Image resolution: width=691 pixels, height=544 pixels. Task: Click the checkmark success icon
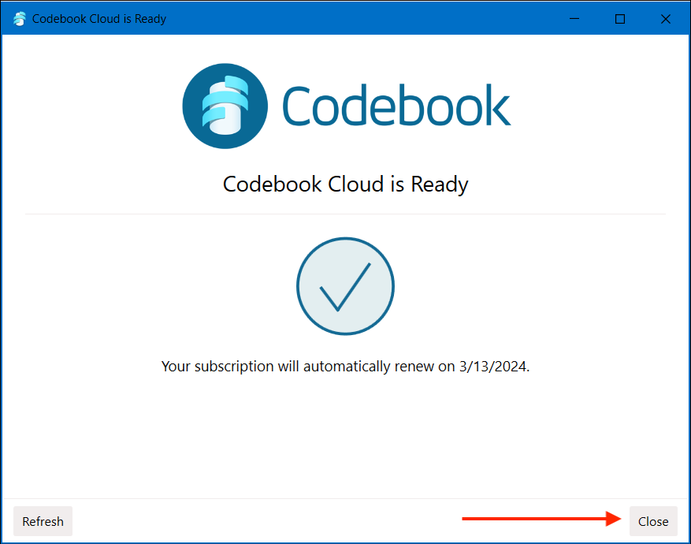pos(345,286)
